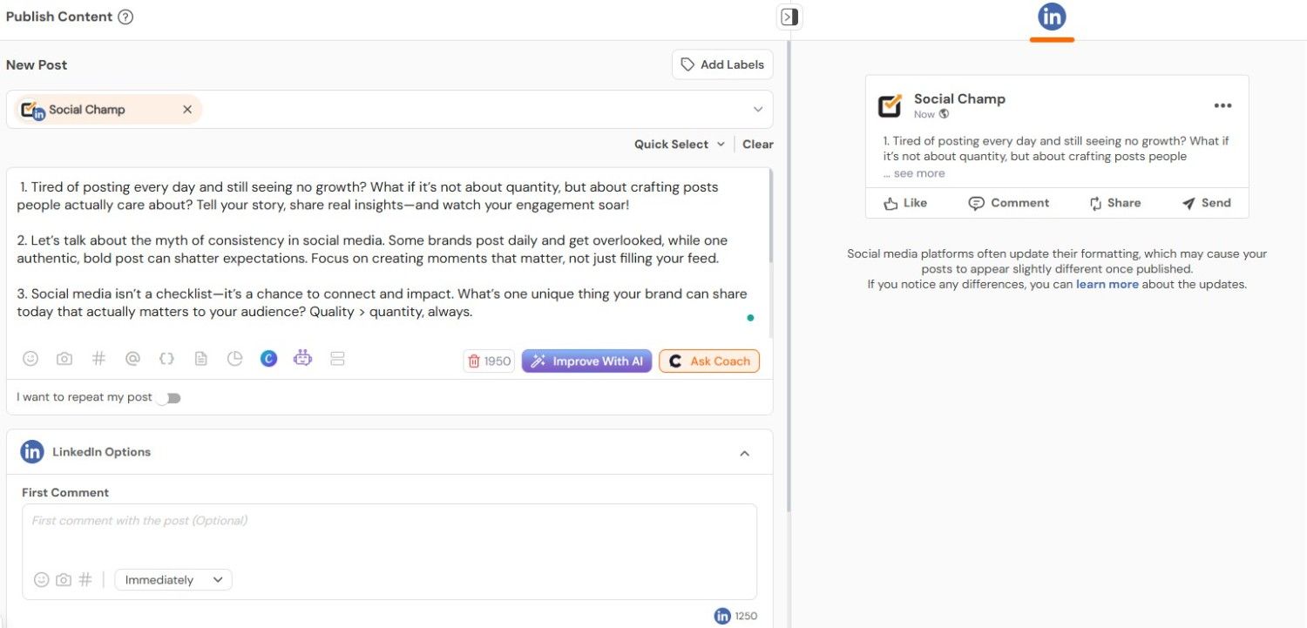The width and height of the screenshot is (1307, 628).
Task: Add media with the camera icon in post editor
Action: pos(64,358)
